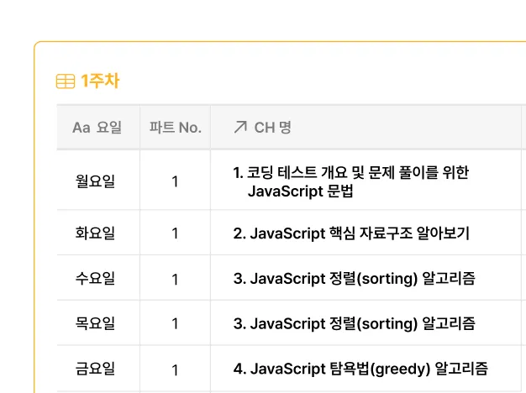Open the 금요일 row
Viewport: 526px width, 393px height.
95,369
